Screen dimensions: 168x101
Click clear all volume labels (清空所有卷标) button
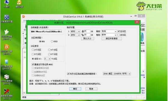pos(112,38)
